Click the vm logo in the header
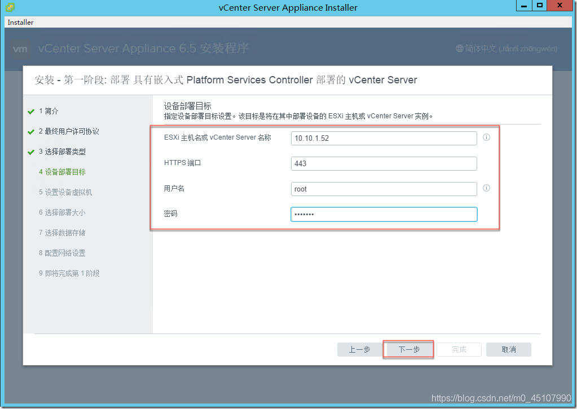The height and width of the screenshot is (409, 577). tap(20, 49)
